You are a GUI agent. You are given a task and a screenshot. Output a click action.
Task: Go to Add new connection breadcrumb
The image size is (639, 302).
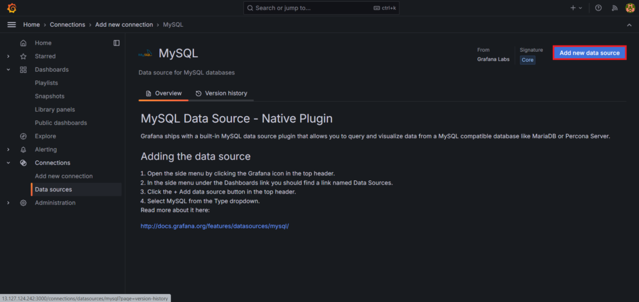tap(124, 25)
